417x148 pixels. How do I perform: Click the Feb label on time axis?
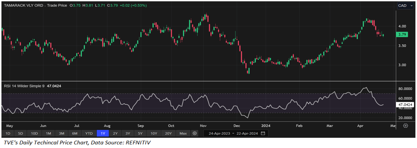[x=299, y=126]
